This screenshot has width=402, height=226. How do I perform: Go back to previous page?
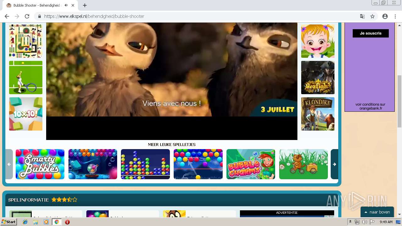(x=7, y=16)
